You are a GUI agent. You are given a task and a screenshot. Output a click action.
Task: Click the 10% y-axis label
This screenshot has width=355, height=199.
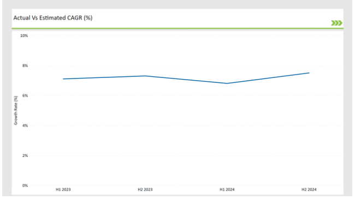pos(24,36)
